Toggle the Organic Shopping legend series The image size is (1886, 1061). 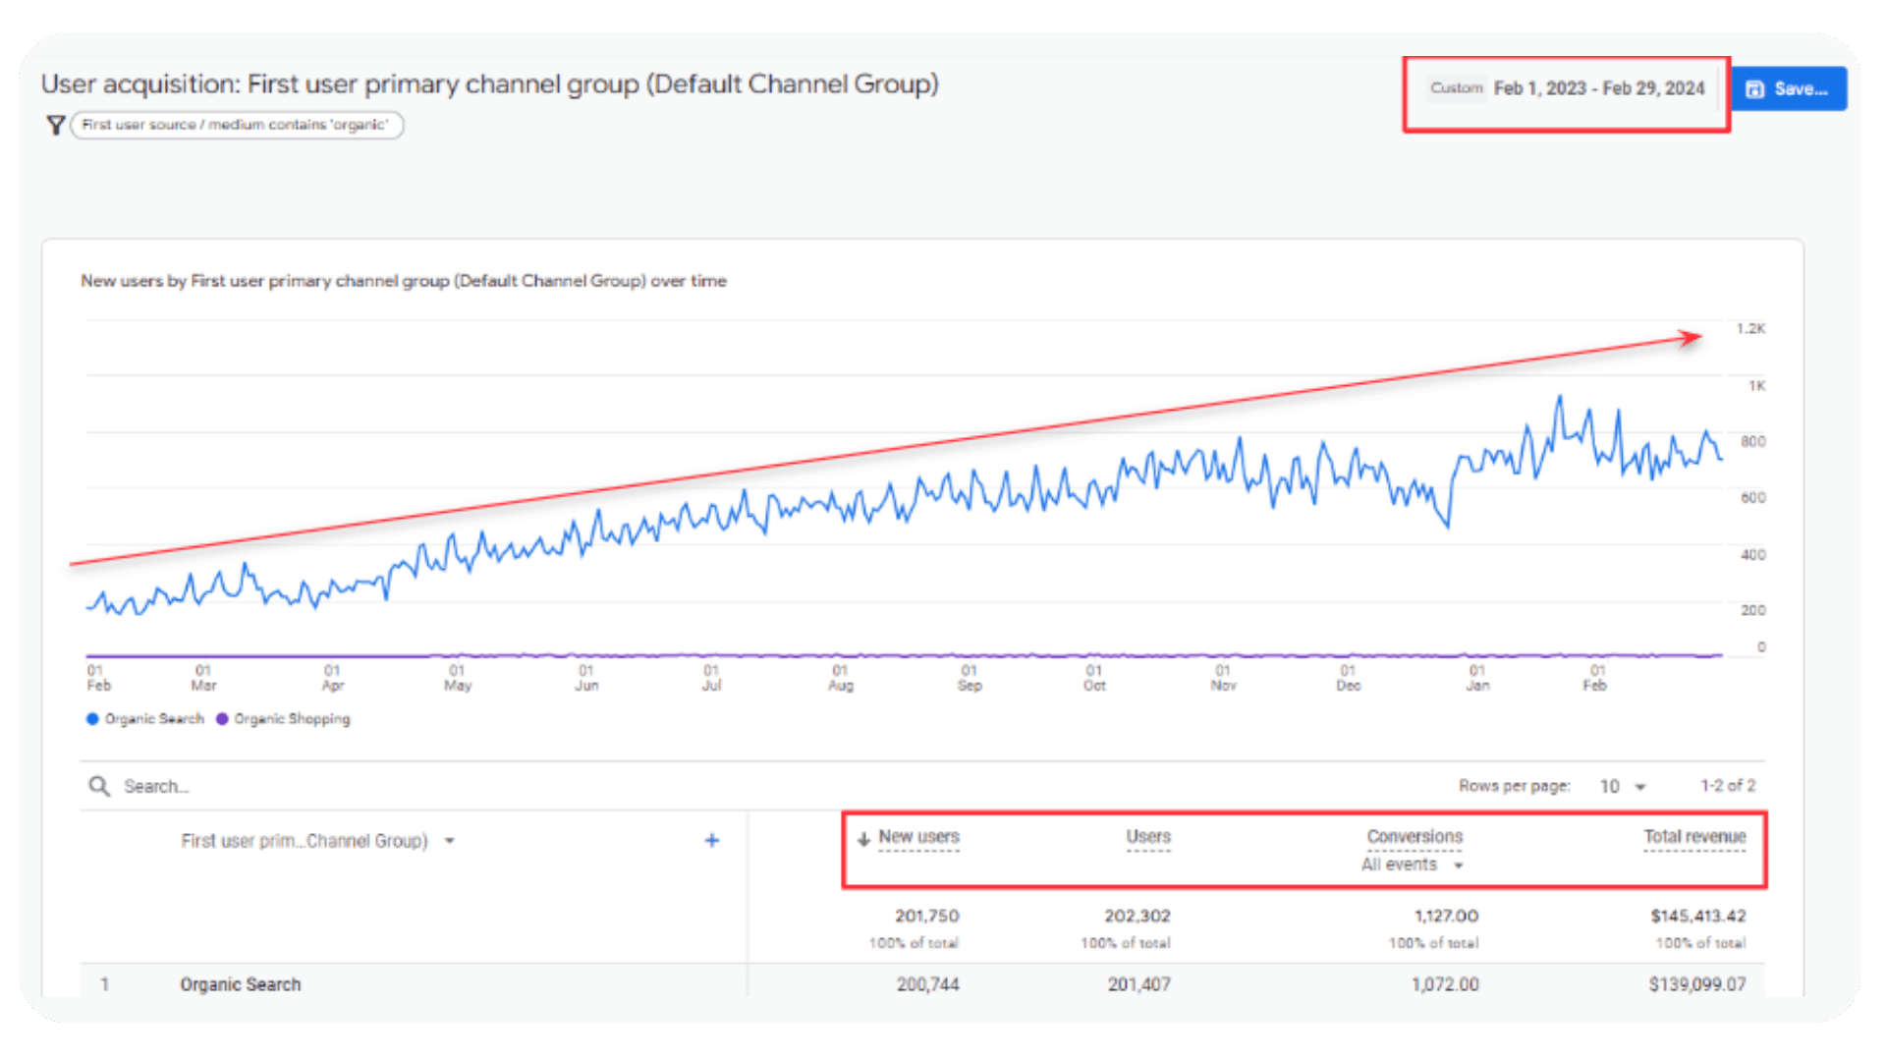[292, 719]
